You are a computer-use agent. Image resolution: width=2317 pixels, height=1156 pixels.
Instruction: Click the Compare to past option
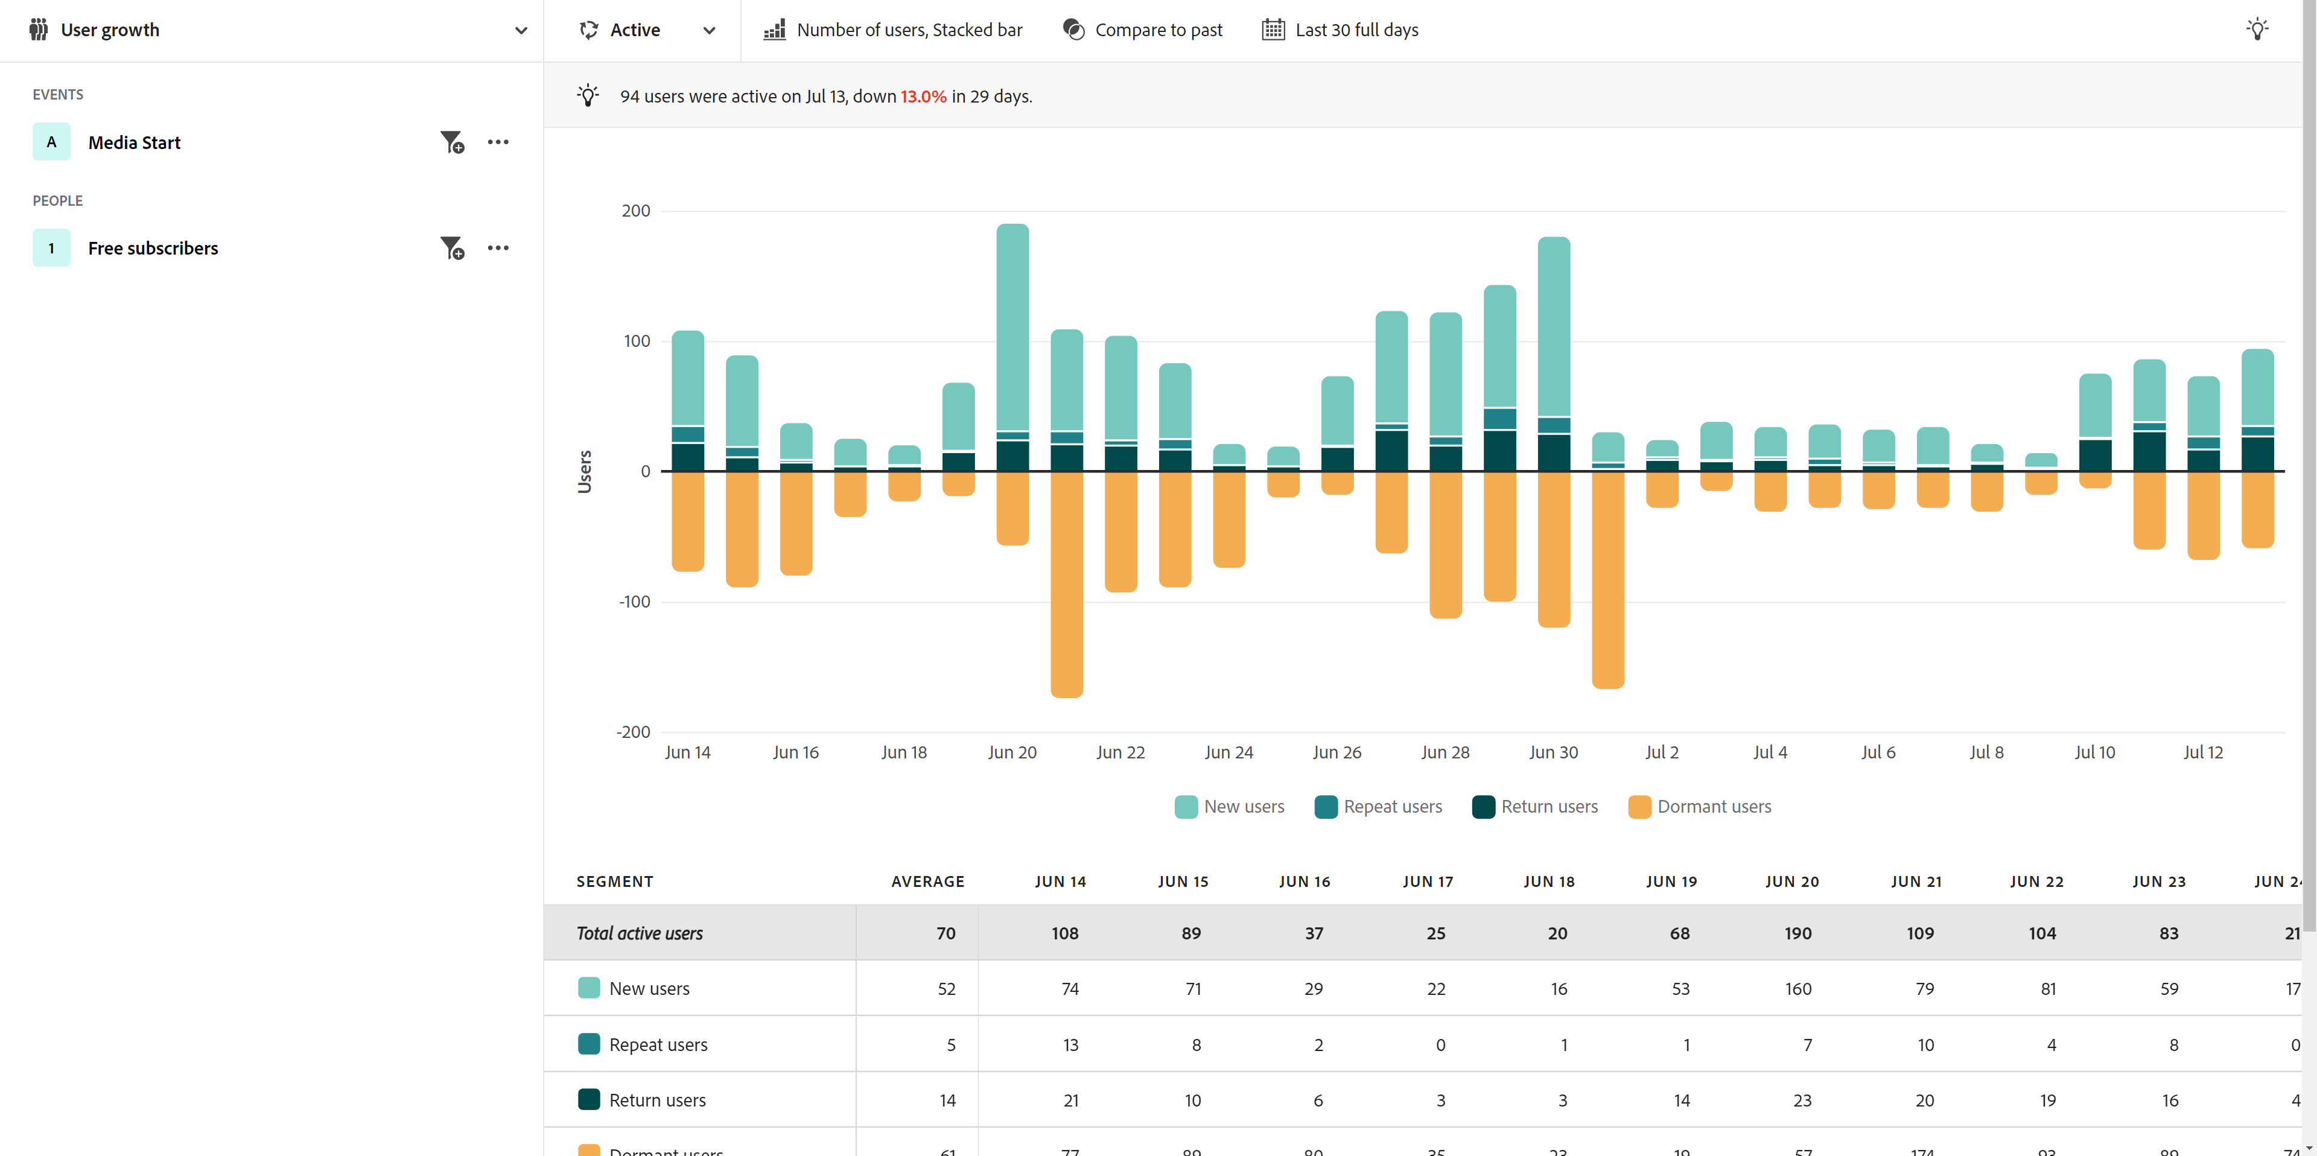tap(1158, 30)
